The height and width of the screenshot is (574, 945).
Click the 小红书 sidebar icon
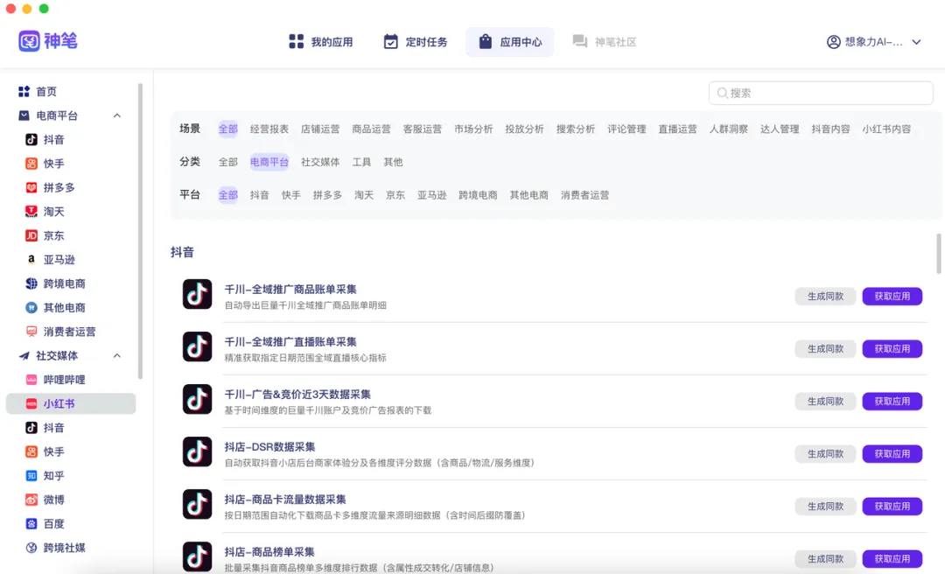(31, 404)
